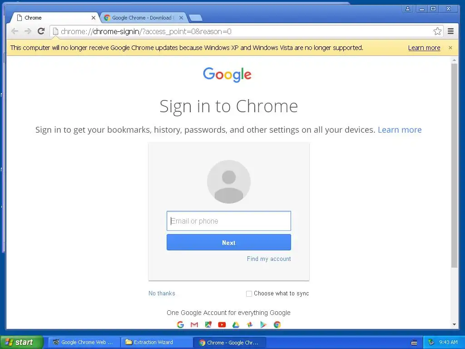Open the Chrome hamburger menu

pyautogui.click(x=451, y=31)
